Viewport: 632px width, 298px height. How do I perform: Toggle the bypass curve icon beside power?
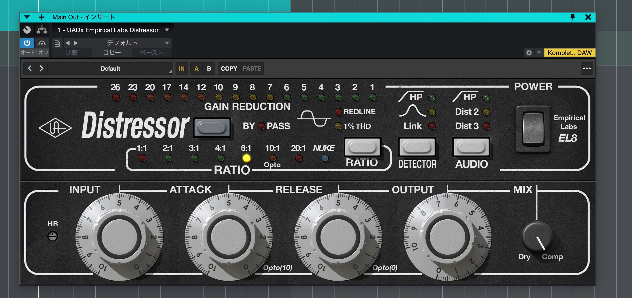tap(42, 43)
